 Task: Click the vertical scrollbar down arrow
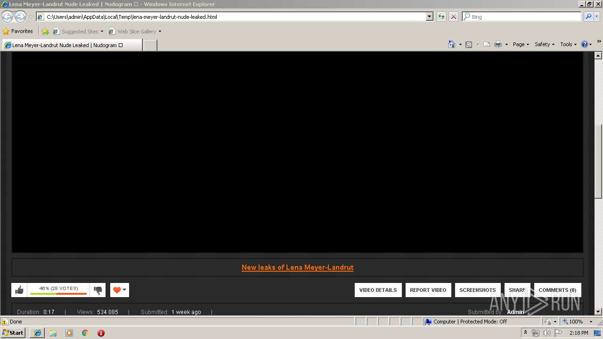click(x=598, y=312)
